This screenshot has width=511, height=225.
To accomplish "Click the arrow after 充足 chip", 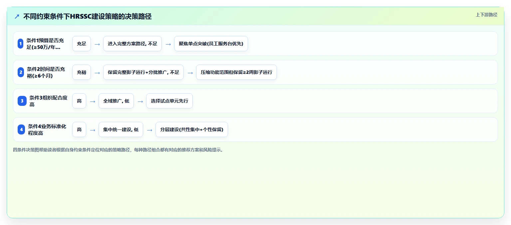I will 97,44.
